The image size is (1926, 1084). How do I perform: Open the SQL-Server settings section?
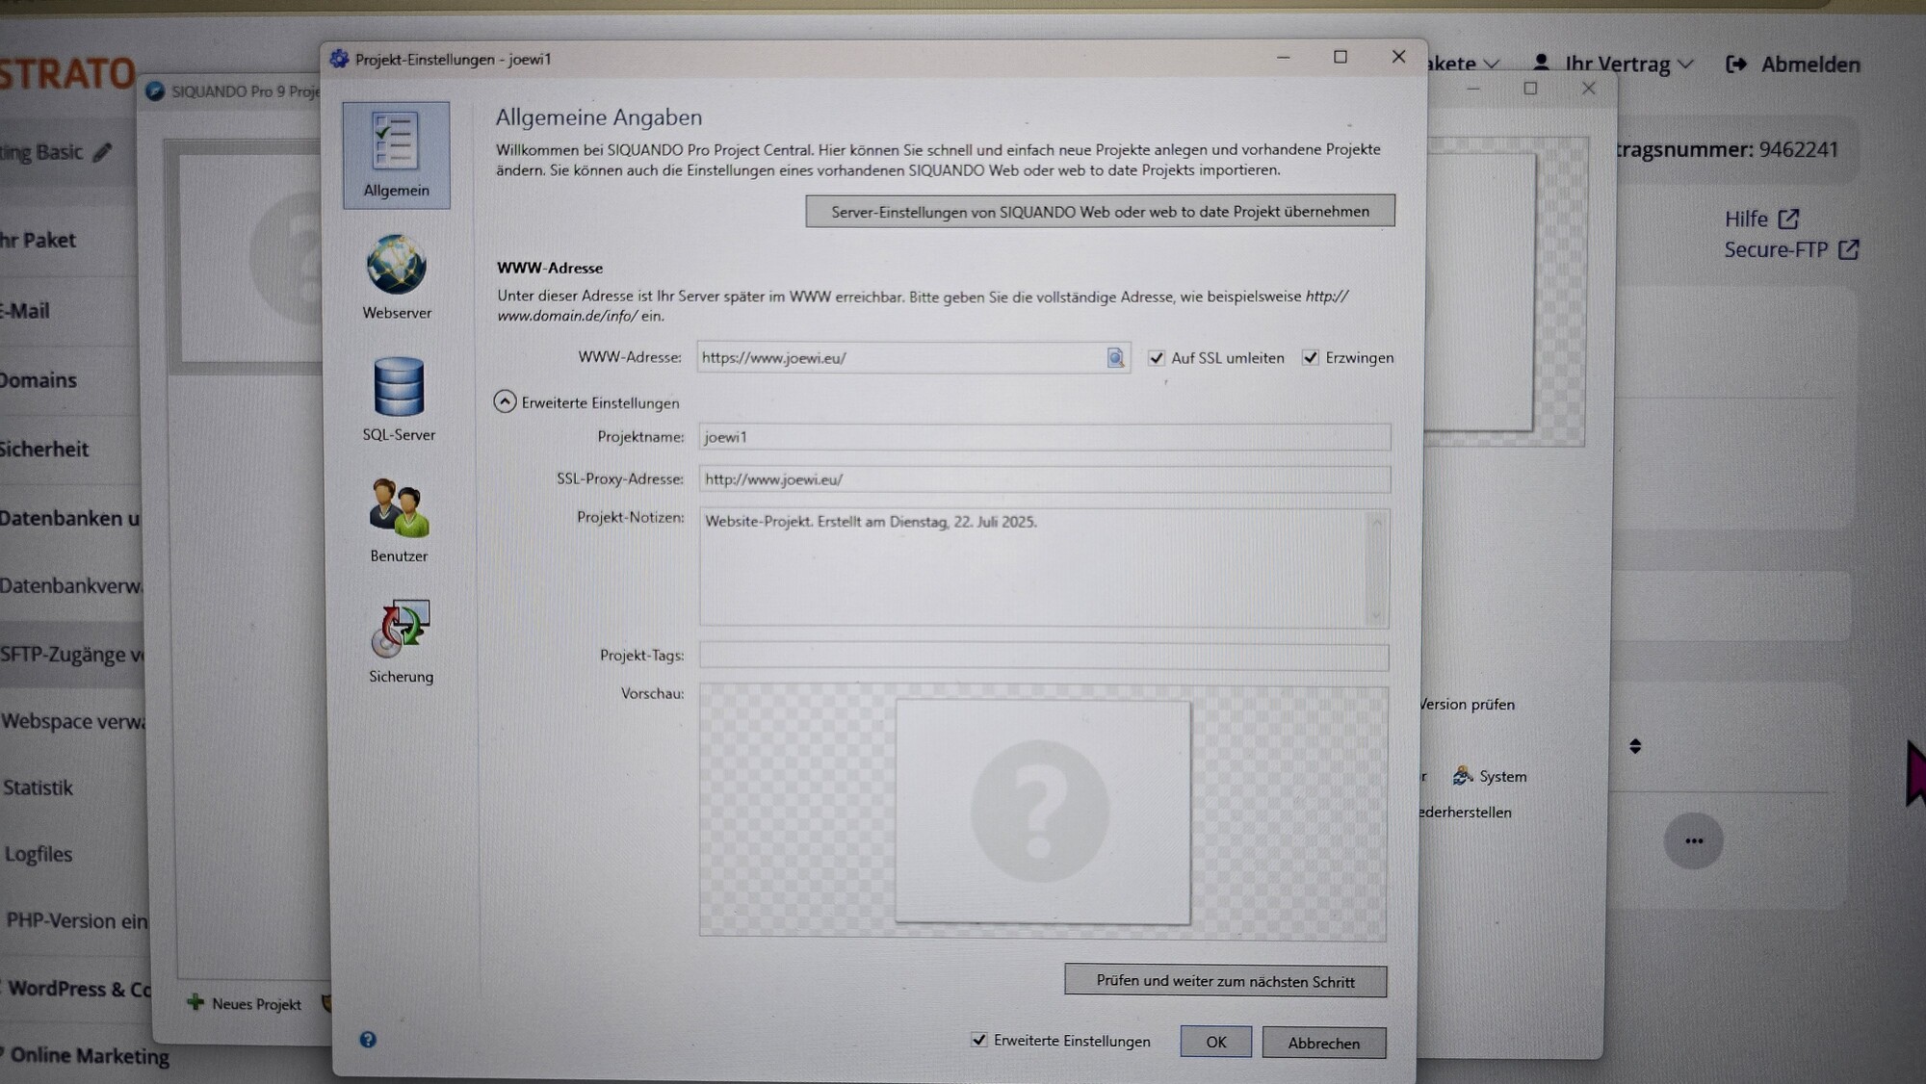(x=398, y=399)
